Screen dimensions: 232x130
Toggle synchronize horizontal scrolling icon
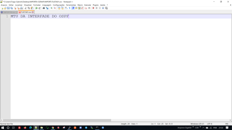62,8
